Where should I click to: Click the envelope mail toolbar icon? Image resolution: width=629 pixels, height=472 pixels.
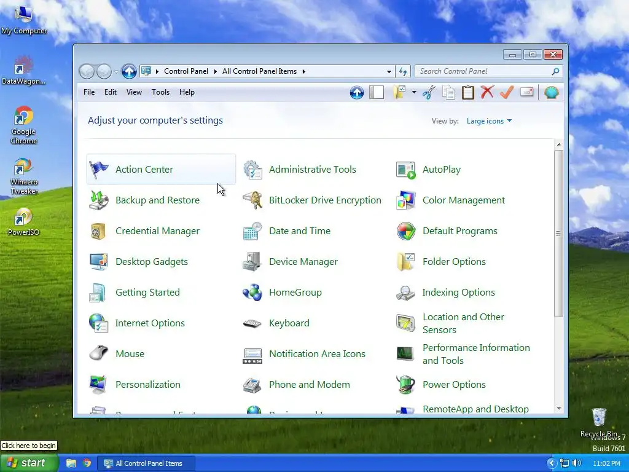(526, 92)
